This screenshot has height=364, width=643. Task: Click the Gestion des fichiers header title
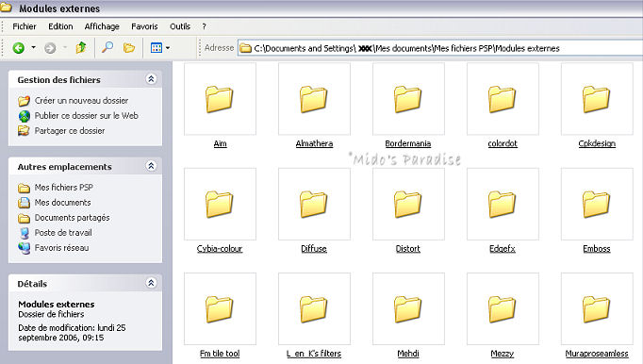tap(58, 80)
